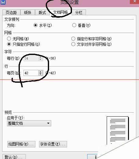Click the 每页 lines input field
Image resolution: width=139 pixels, height=159 pixels.
(x=31, y=73)
